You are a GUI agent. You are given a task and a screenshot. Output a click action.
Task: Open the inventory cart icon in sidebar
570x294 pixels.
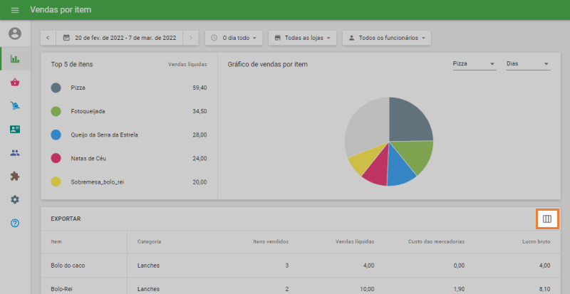tap(15, 106)
